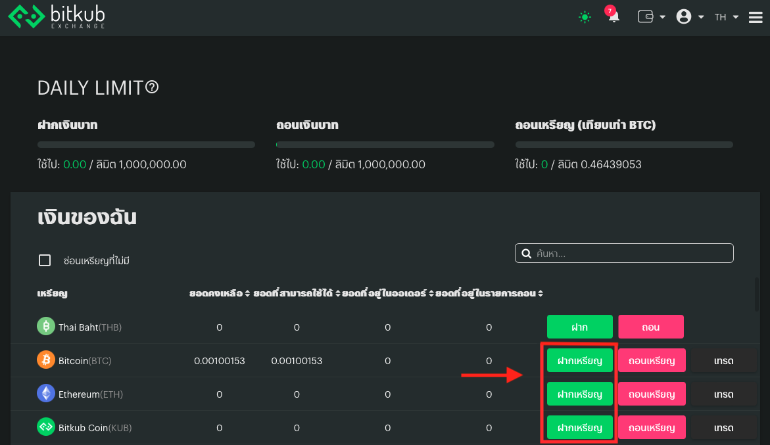Expand the account dropdown arrow
The image size is (770, 445).
tap(701, 17)
